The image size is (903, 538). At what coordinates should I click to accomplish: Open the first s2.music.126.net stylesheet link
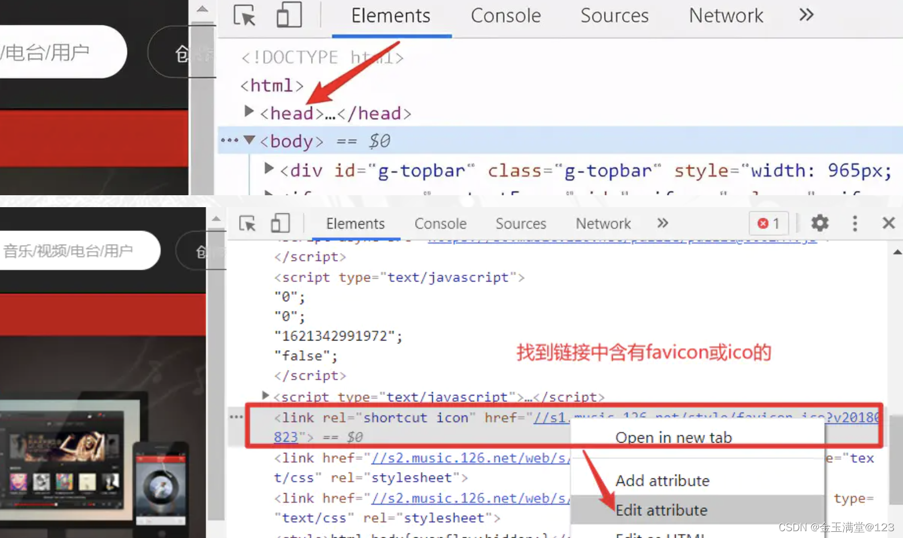click(x=469, y=458)
